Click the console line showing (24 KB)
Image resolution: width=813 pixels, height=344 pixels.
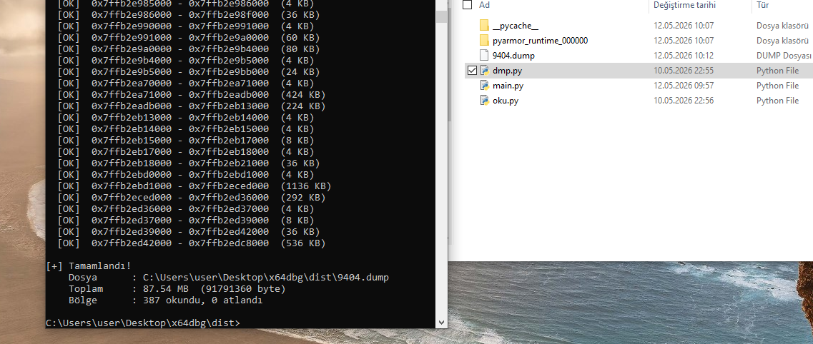188,72
